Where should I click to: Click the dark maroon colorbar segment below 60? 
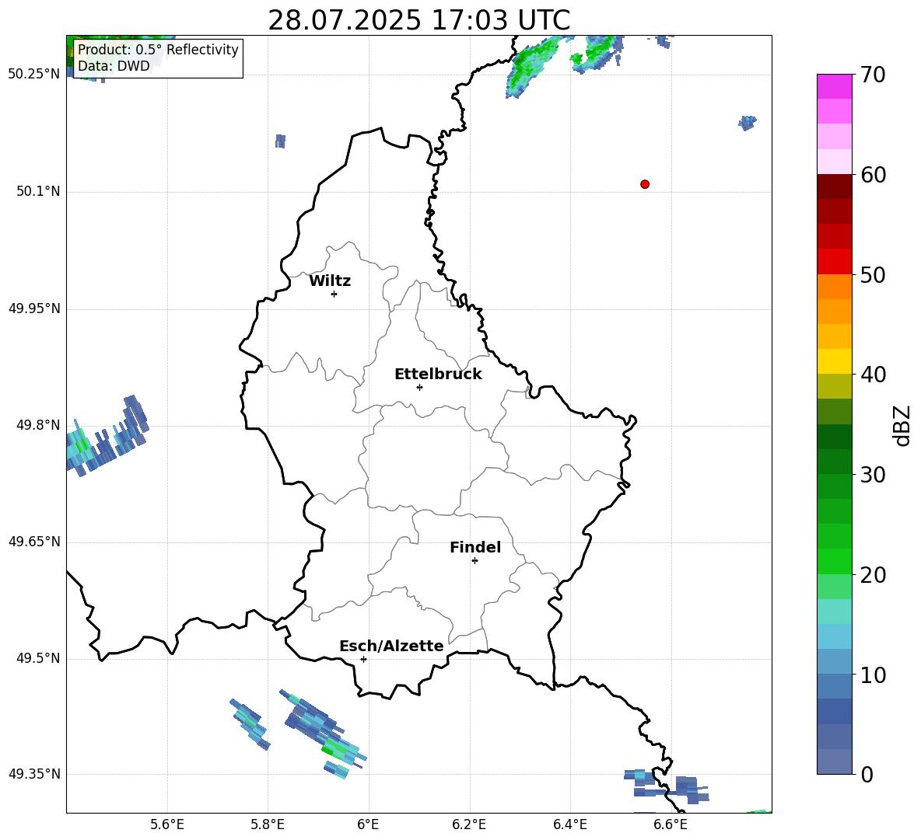click(x=834, y=186)
